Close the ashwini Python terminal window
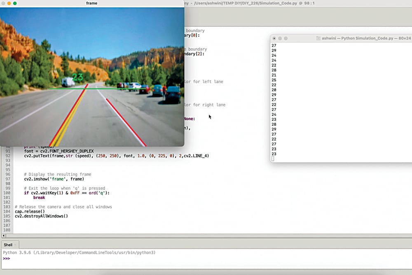The width and height of the screenshot is (412, 275). click(x=274, y=38)
